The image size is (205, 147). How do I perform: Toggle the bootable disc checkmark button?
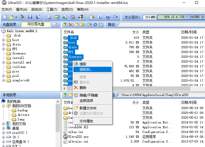click(55, 24)
